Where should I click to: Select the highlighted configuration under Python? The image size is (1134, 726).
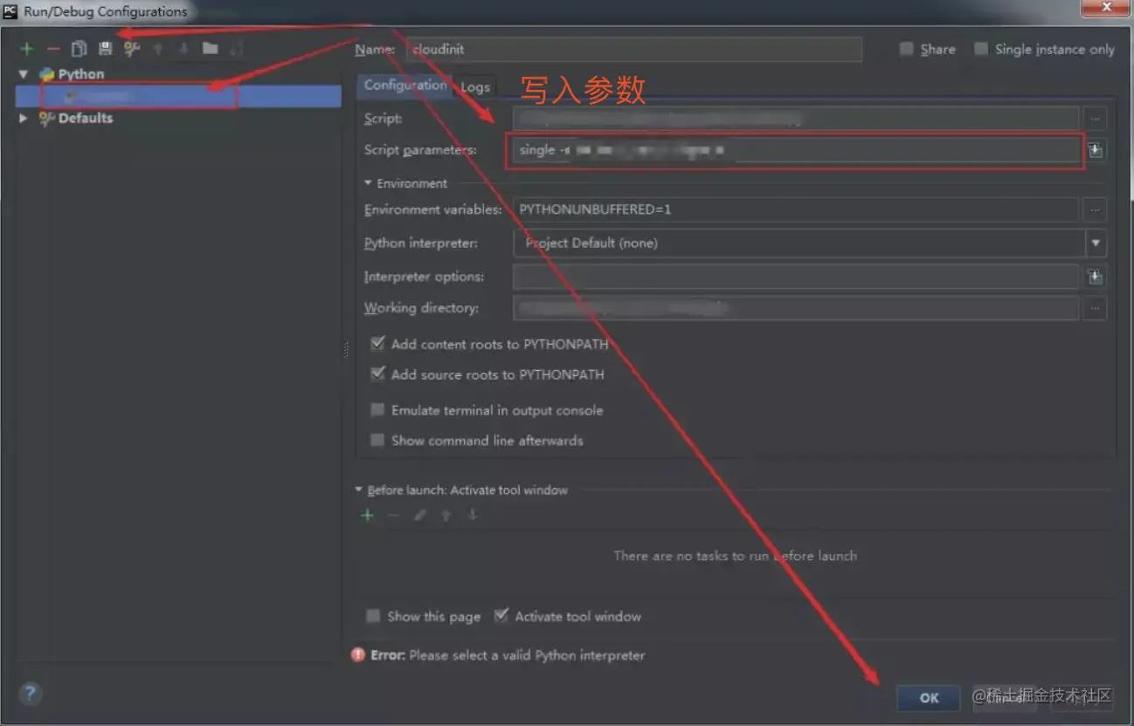coord(179,96)
